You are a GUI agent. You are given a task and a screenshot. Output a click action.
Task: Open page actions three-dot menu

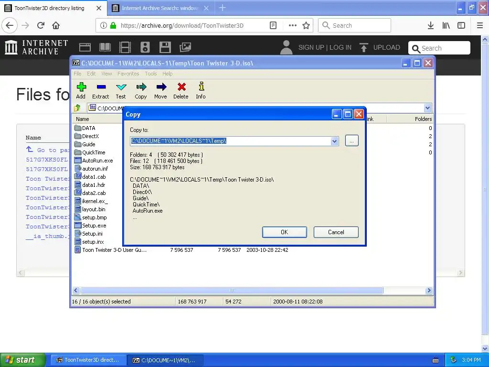click(293, 25)
